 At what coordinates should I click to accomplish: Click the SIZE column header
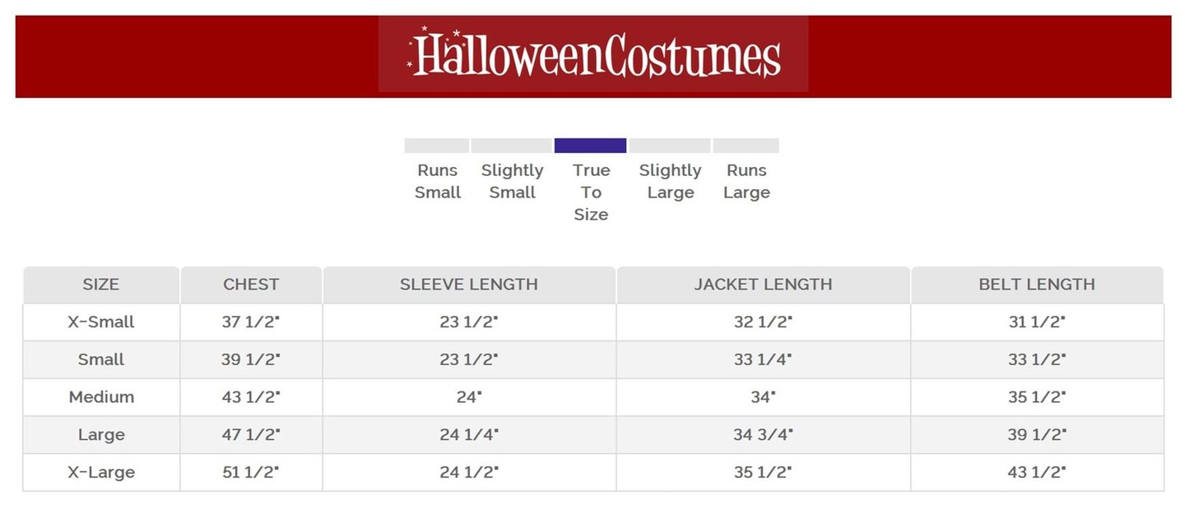(101, 285)
